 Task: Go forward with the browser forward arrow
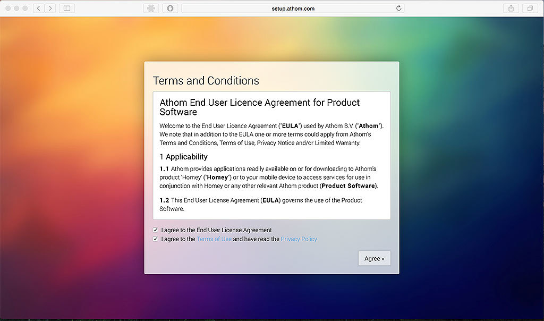pyautogui.click(x=50, y=9)
